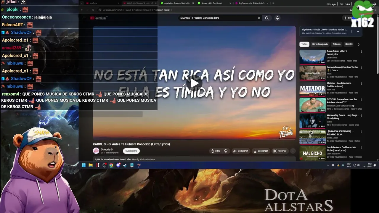The width and height of the screenshot is (379, 213).
Task: Like the KAROL G video
Action: pyautogui.click(x=215, y=151)
